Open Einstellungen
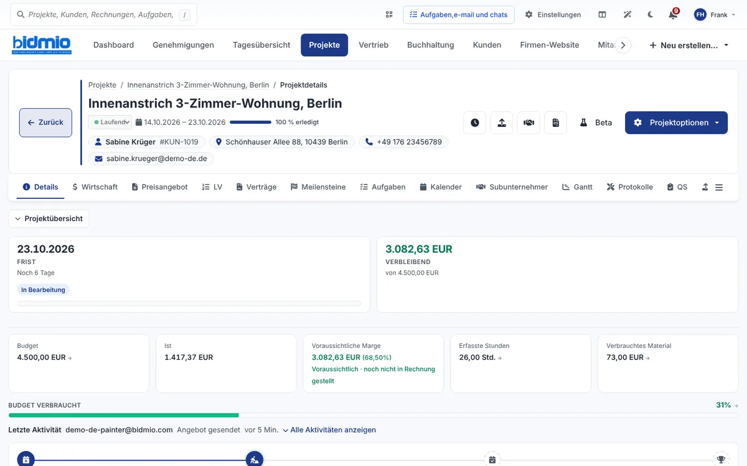 pyautogui.click(x=553, y=14)
